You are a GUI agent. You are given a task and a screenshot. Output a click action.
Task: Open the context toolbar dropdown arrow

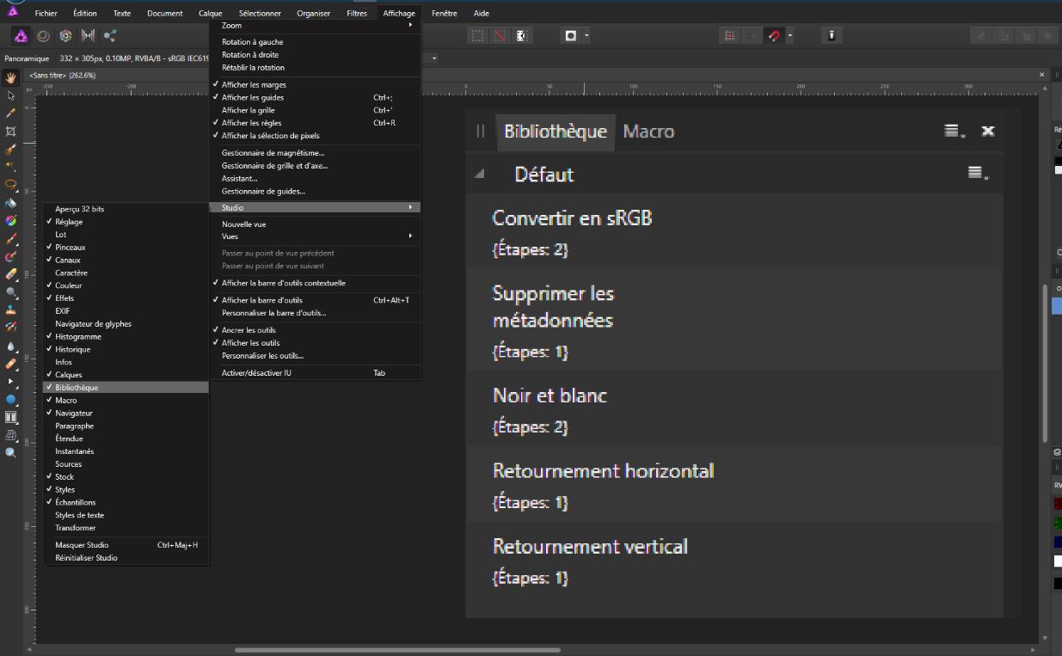coord(434,58)
